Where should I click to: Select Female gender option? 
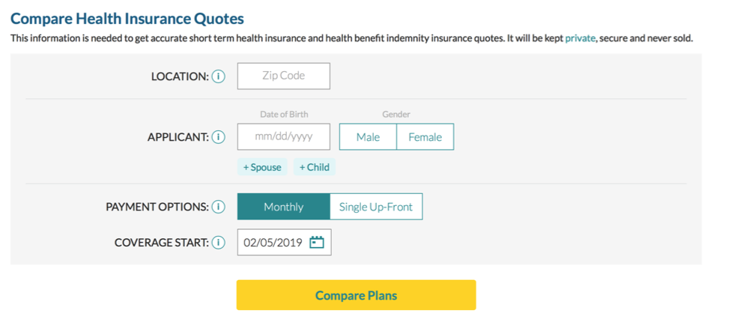pos(425,137)
